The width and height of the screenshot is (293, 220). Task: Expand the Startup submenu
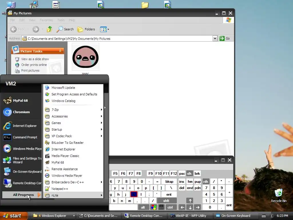coord(73,129)
